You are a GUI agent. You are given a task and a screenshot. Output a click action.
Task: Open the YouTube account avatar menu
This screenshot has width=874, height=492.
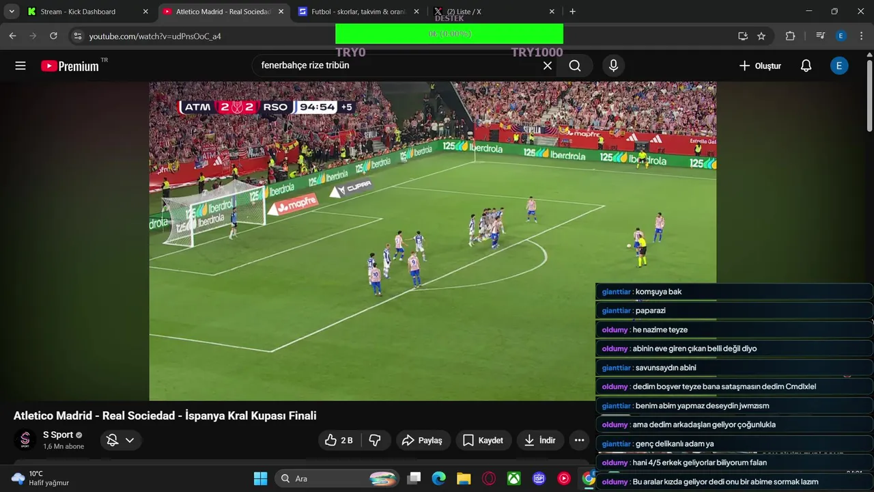point(839,66)
